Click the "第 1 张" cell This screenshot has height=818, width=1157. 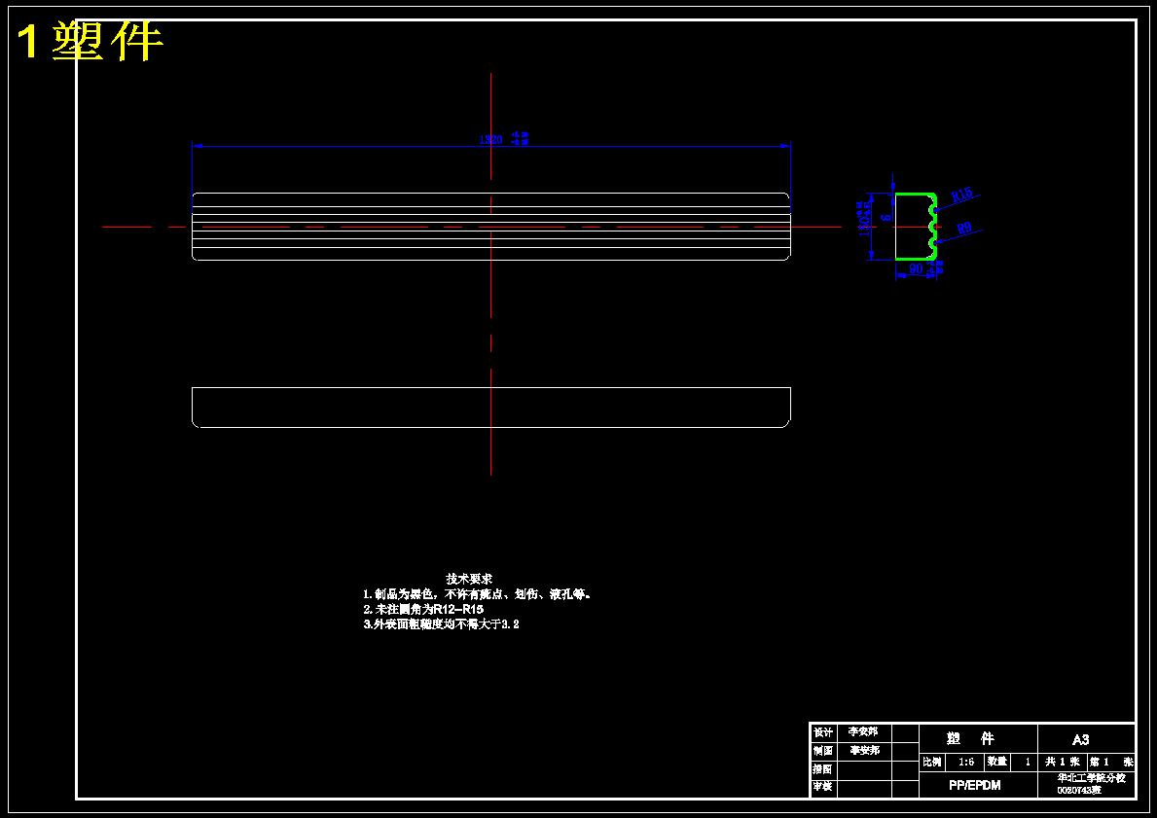1112,762
